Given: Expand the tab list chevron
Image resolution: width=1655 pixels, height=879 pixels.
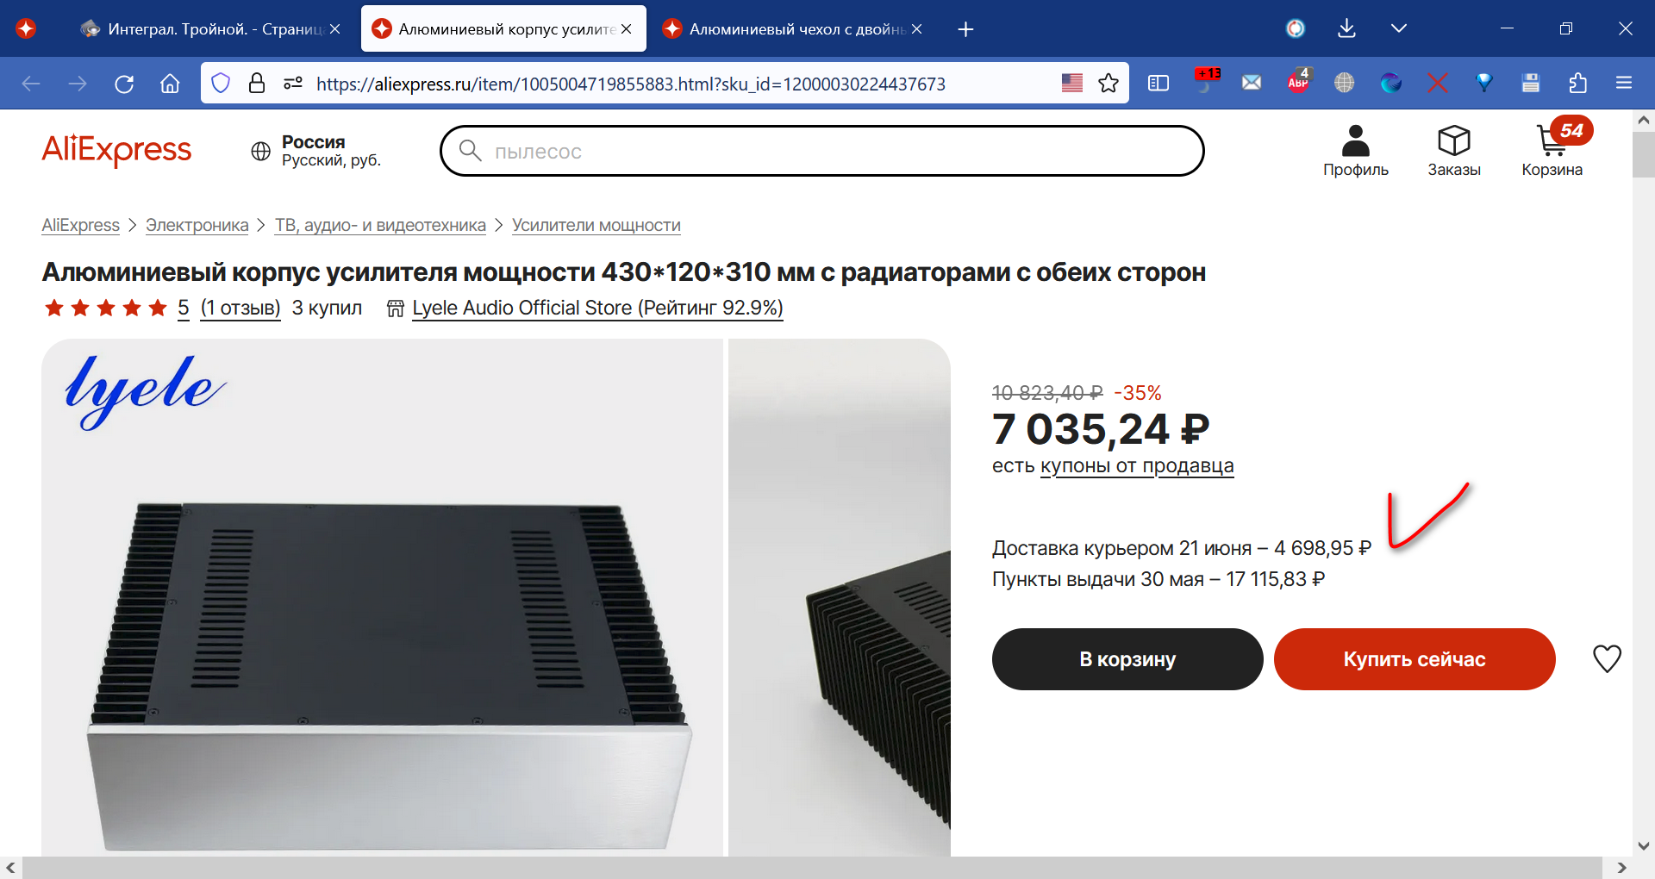Looking at the screenshot, I should 1399,28.
